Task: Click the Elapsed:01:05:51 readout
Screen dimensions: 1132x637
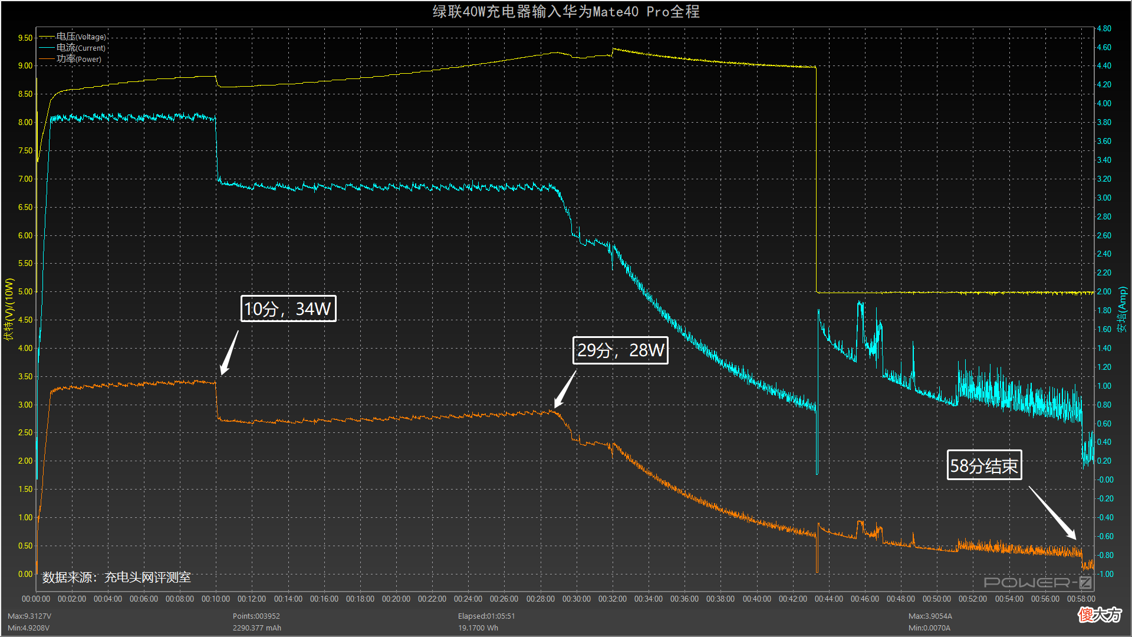Action: (x=486, y=616)
